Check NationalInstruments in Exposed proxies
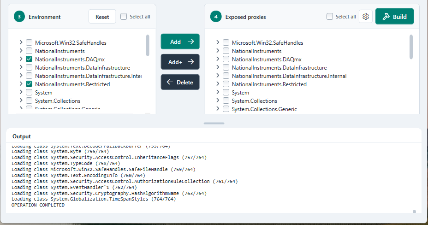This screenshot has width=428, height=225. (x=226, y=51)
